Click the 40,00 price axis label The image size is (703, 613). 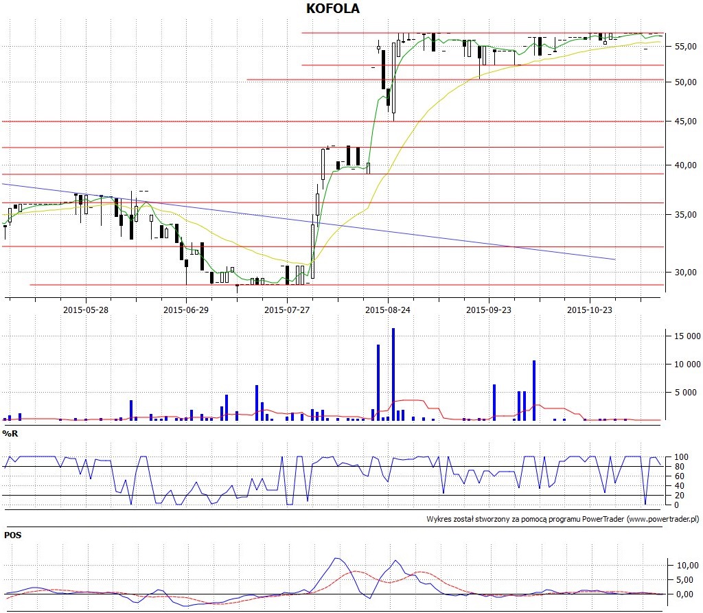click(x=686, y=165)
